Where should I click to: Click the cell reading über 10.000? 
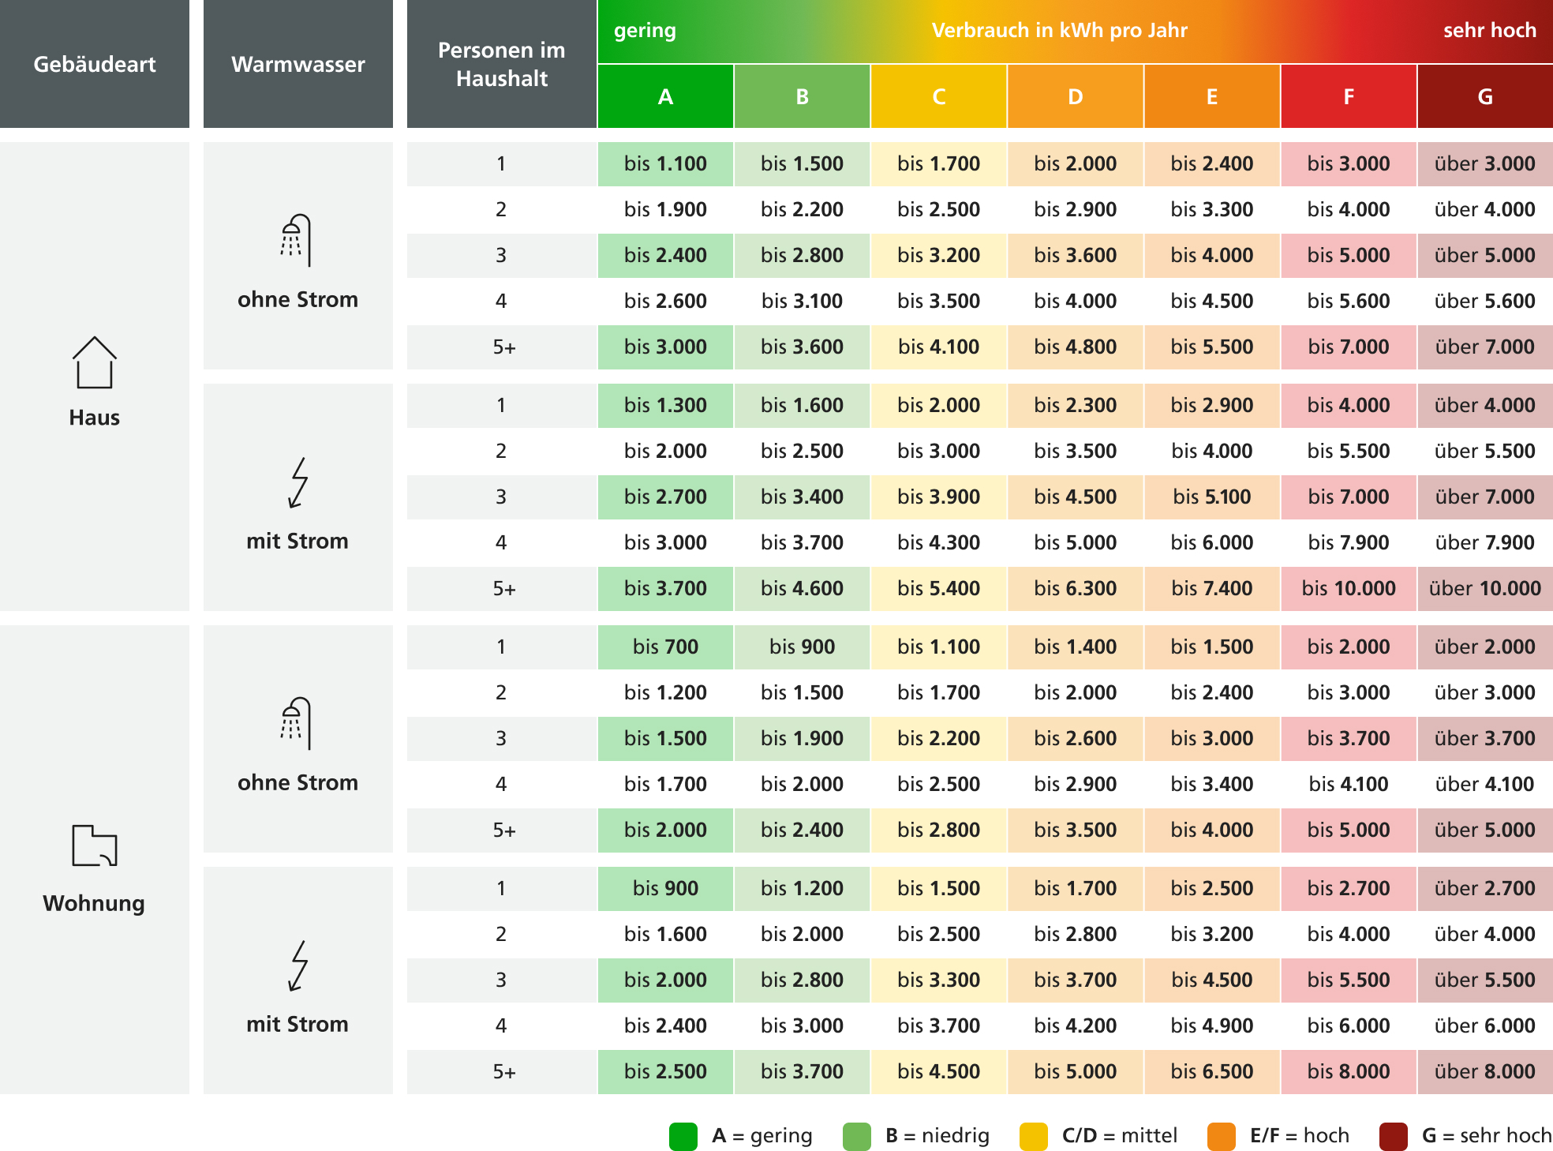(1485, 588)
